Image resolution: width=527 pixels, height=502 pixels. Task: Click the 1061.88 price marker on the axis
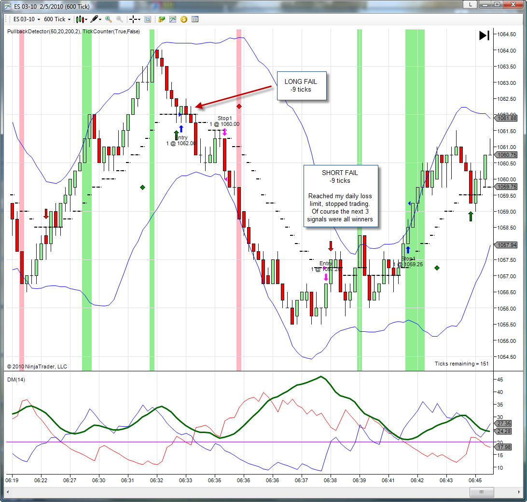click(507, 118)
